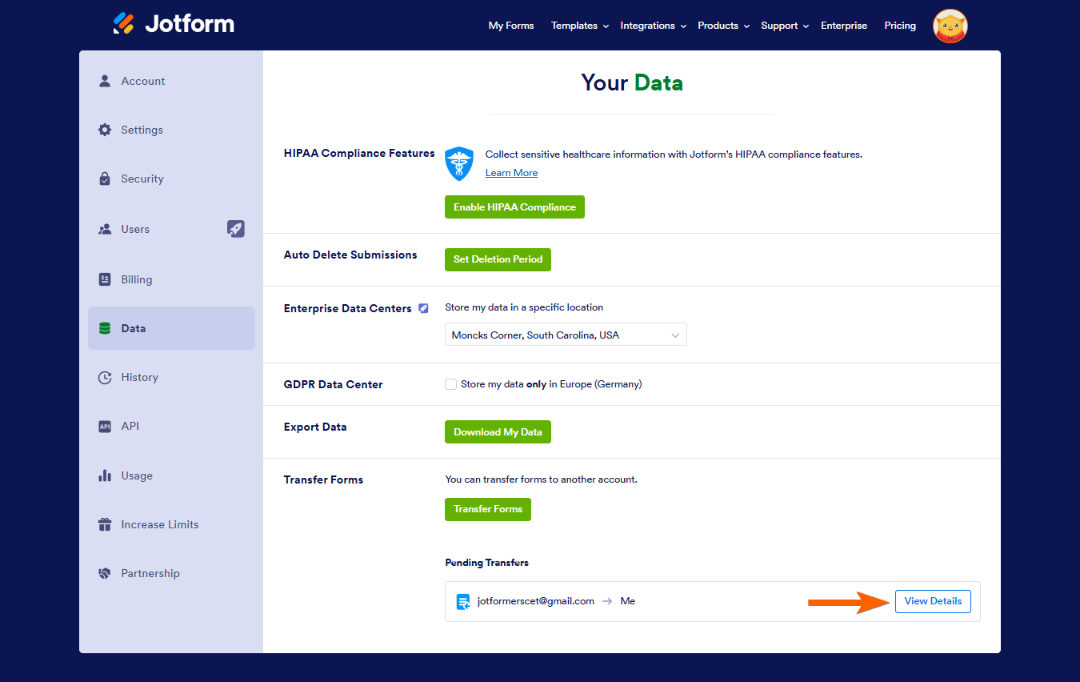1080x682 pixels.
Task: Open the user avatar profile menu
Action: 950,26
